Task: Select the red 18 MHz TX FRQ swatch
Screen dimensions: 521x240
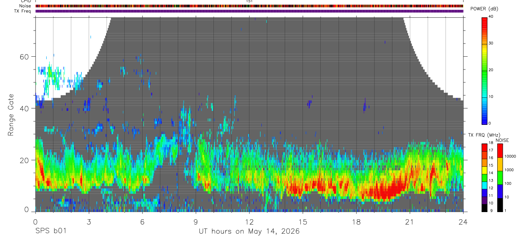Action: coord(485,147)
